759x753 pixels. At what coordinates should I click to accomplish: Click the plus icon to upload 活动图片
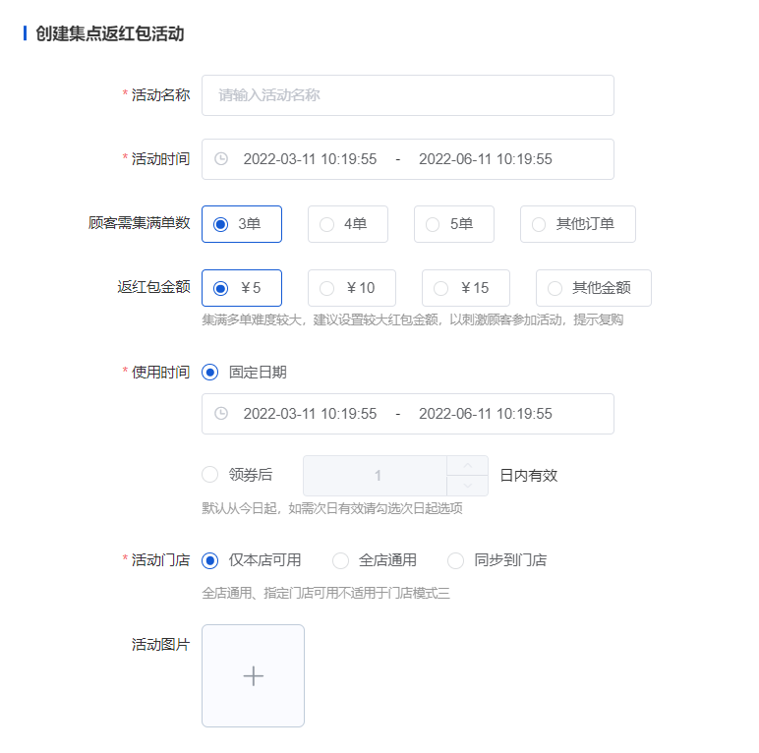coord(253,676)
